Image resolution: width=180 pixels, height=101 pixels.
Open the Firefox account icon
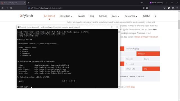tap(169, 8)
